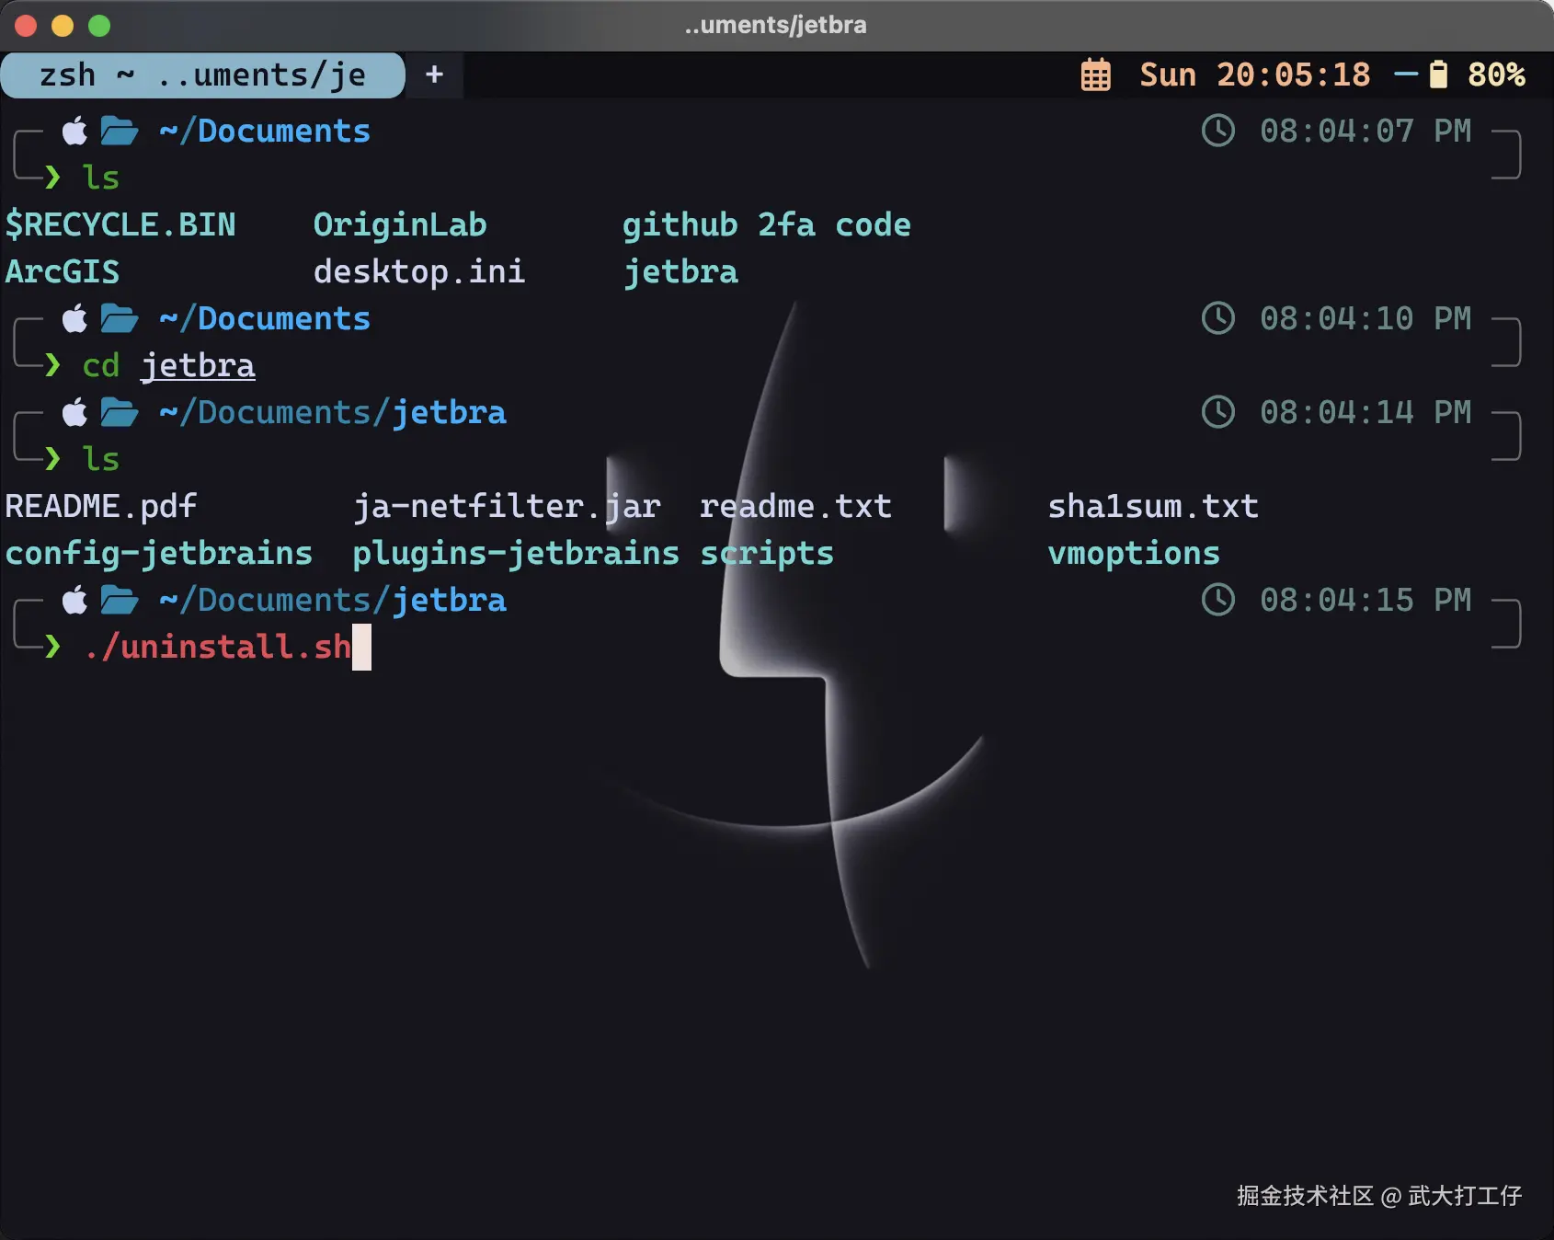
Task: Click the green prompt arrow before ./uninstall.sh
Action: [x=53, y=647]
